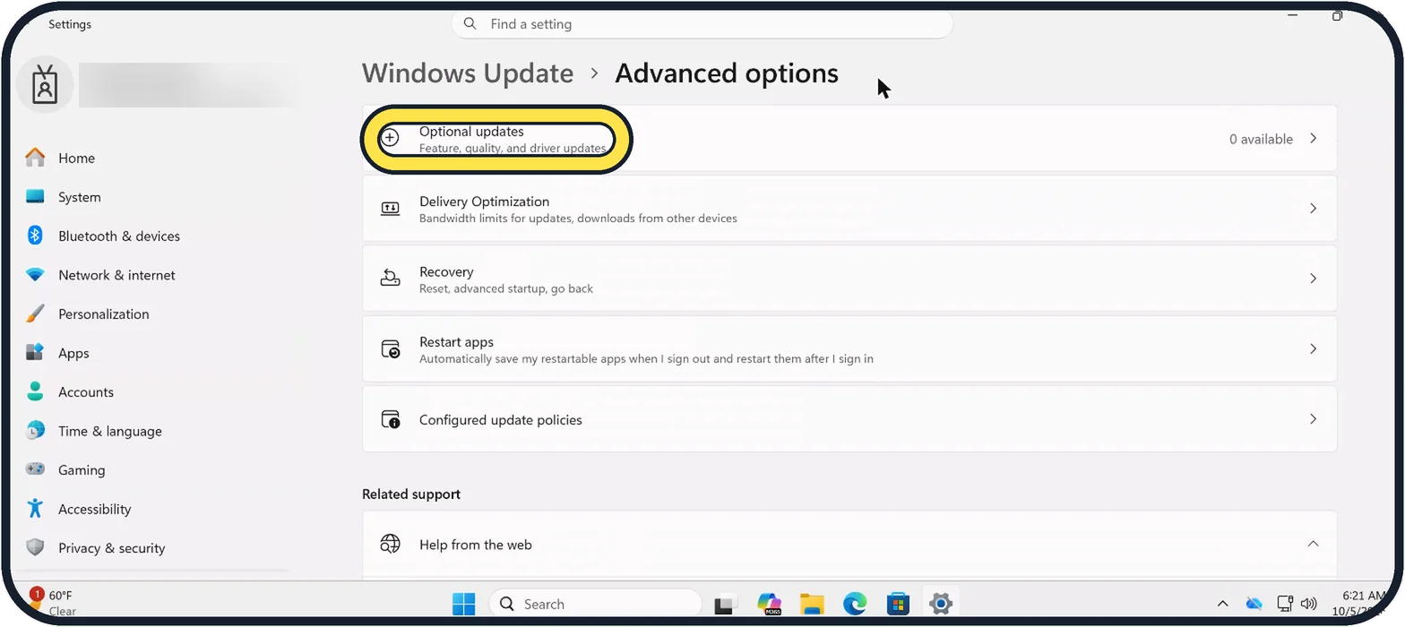Open Task View from taskbar
This screenshot has width=1405, height=627.
(725, 605)
